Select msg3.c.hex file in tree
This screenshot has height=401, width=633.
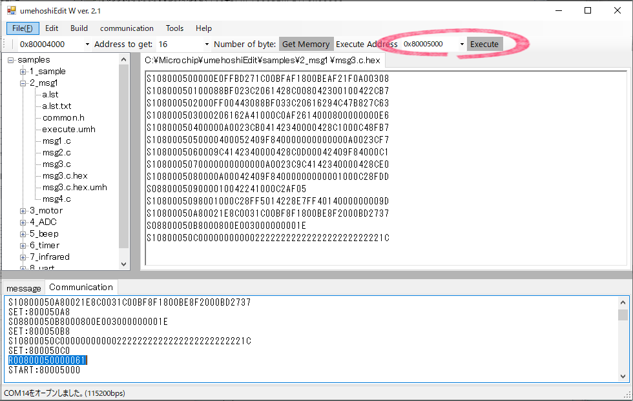tap(65, 176)
